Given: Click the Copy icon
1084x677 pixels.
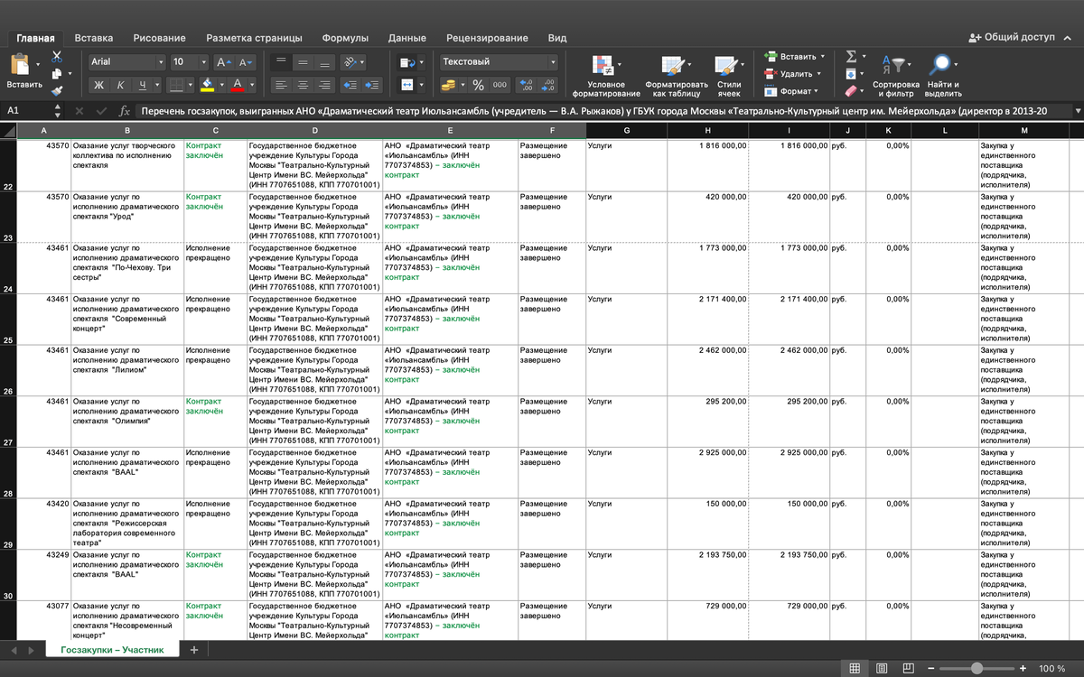Looking at the screenshot, I should pos(57,74).
